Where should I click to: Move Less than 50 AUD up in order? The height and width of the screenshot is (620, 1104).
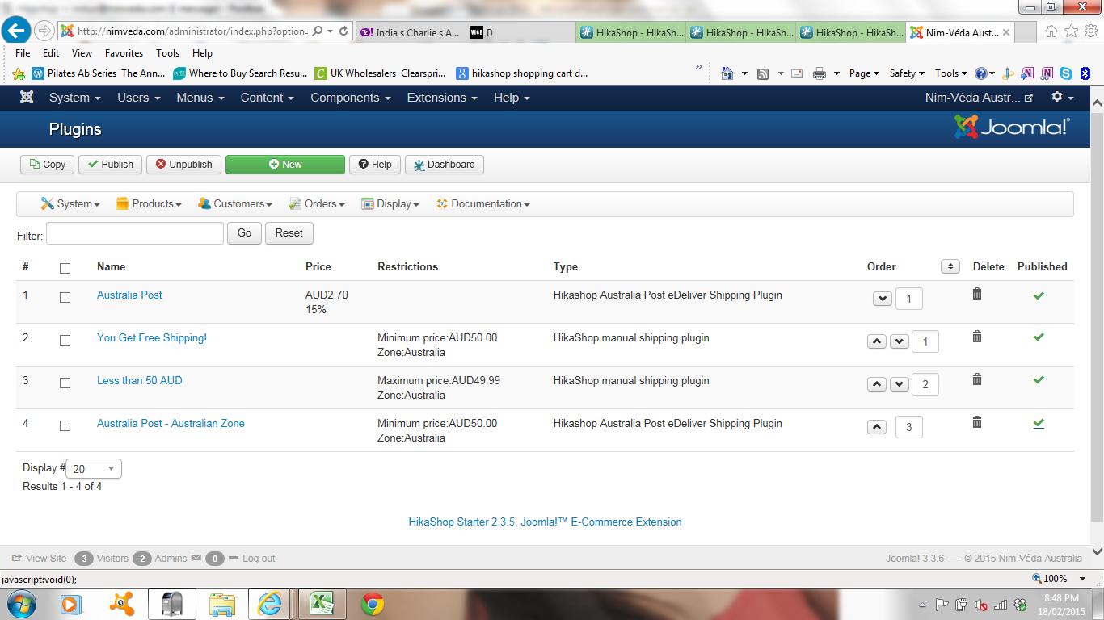[x=877, y=384]
